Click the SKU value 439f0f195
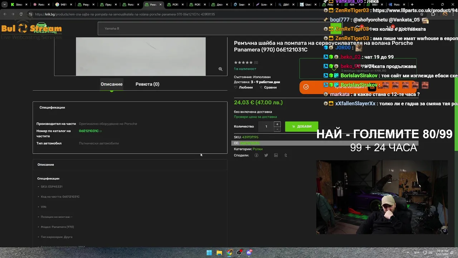The image size is (458, 258). [x=250, y=137]
